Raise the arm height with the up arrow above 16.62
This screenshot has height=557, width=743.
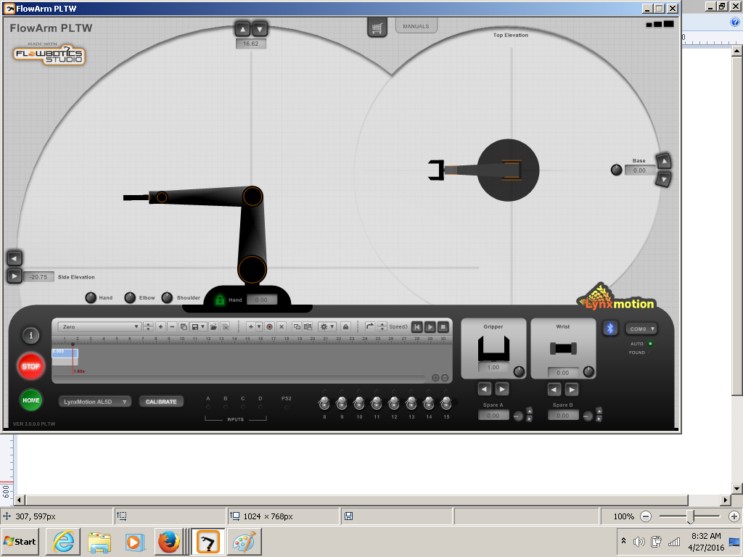coord(242,29)
